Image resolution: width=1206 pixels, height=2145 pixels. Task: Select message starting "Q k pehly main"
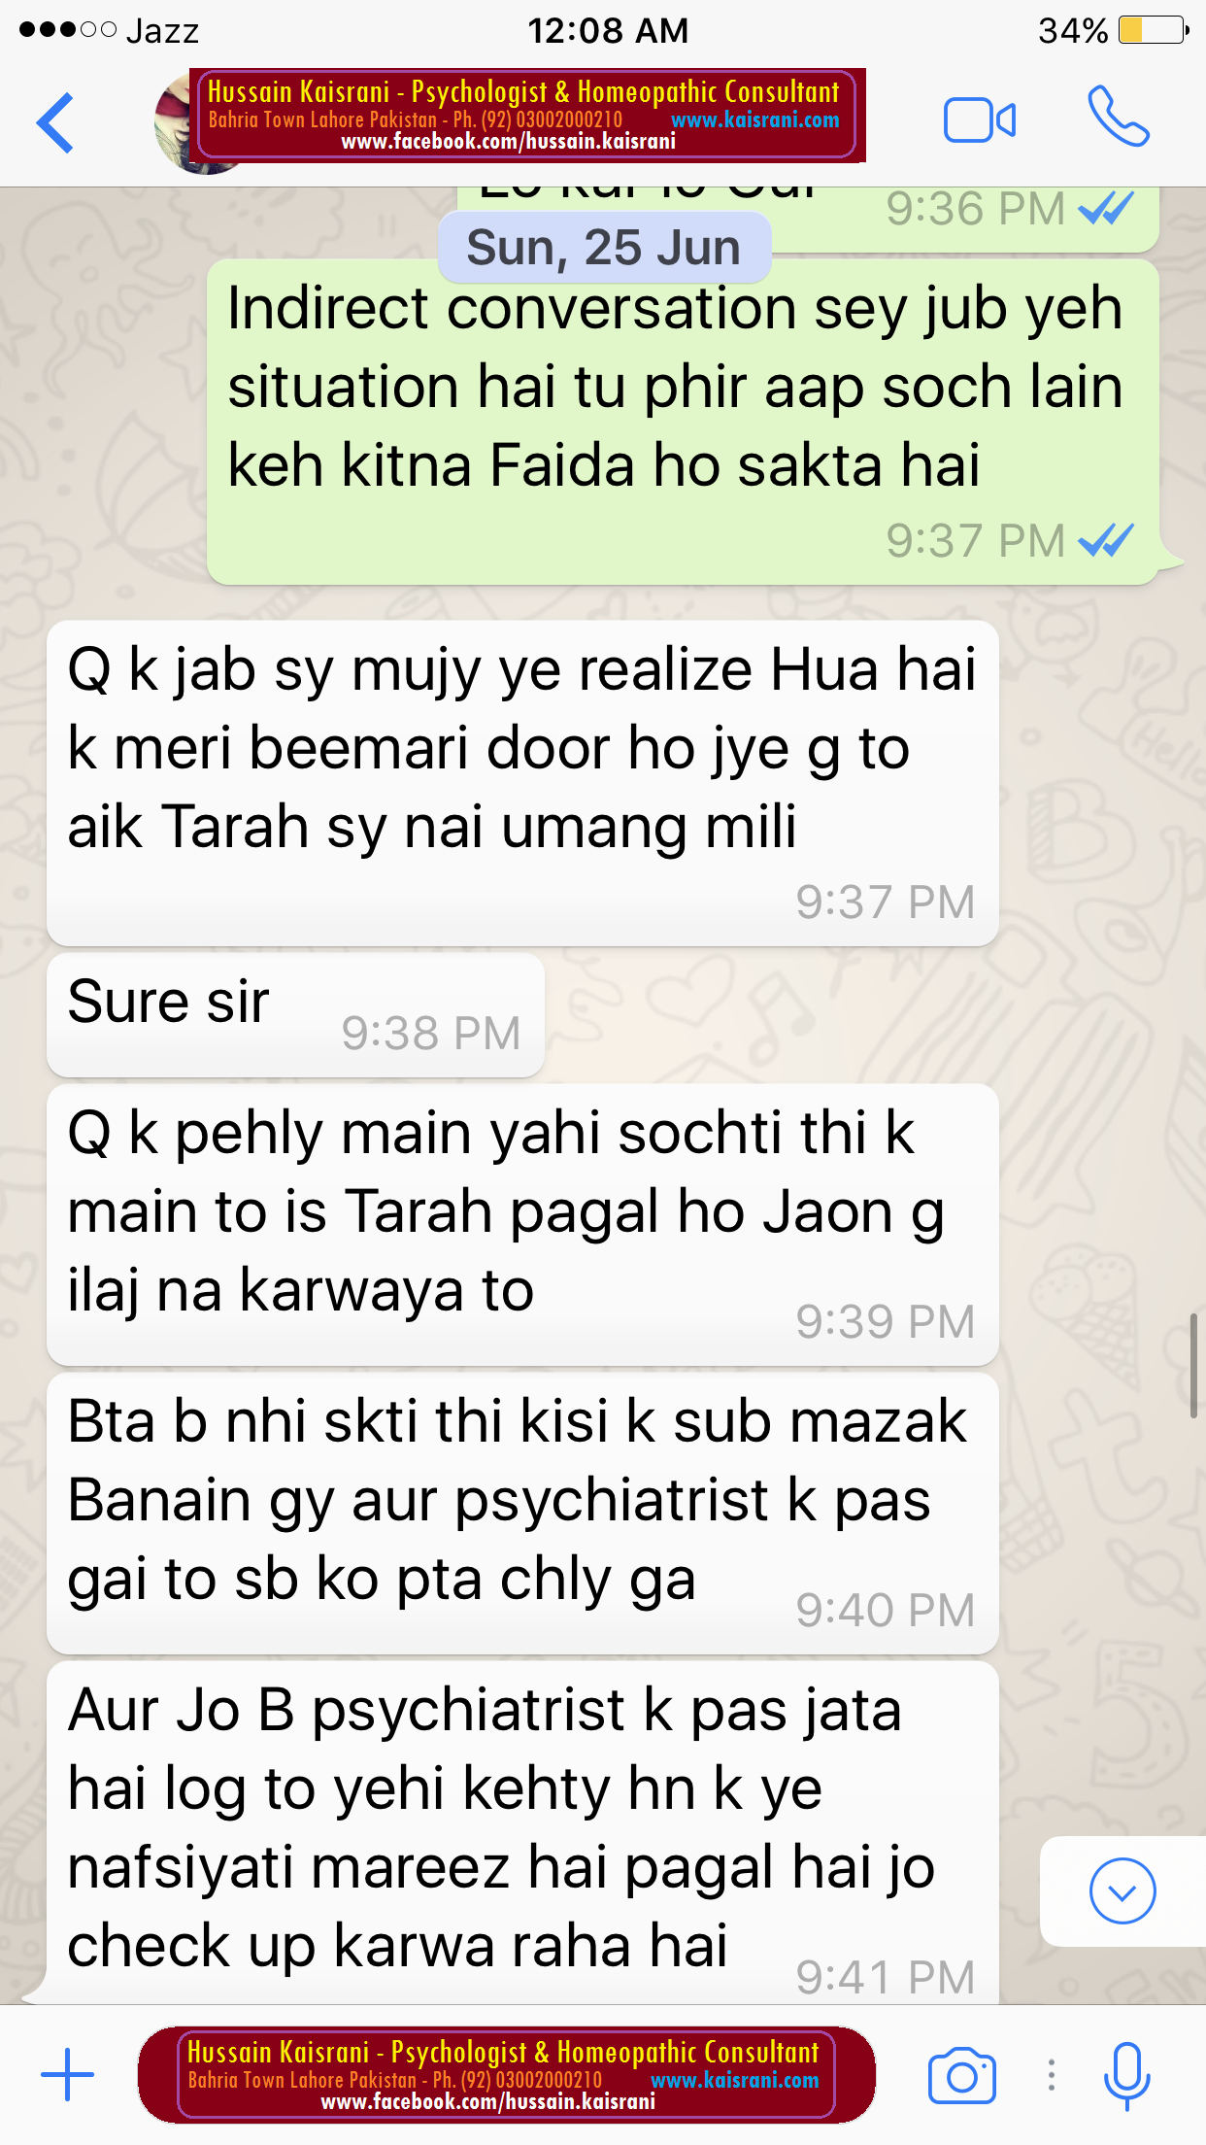tap(522, 1224)
